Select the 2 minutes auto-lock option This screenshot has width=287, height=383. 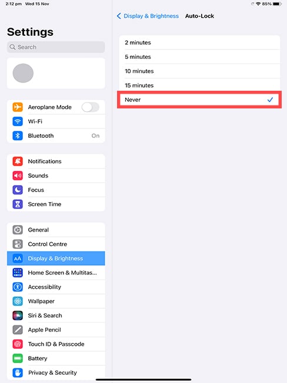(x=199, y=42)
